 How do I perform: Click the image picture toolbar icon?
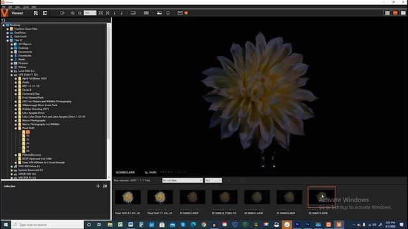[159, 13]
